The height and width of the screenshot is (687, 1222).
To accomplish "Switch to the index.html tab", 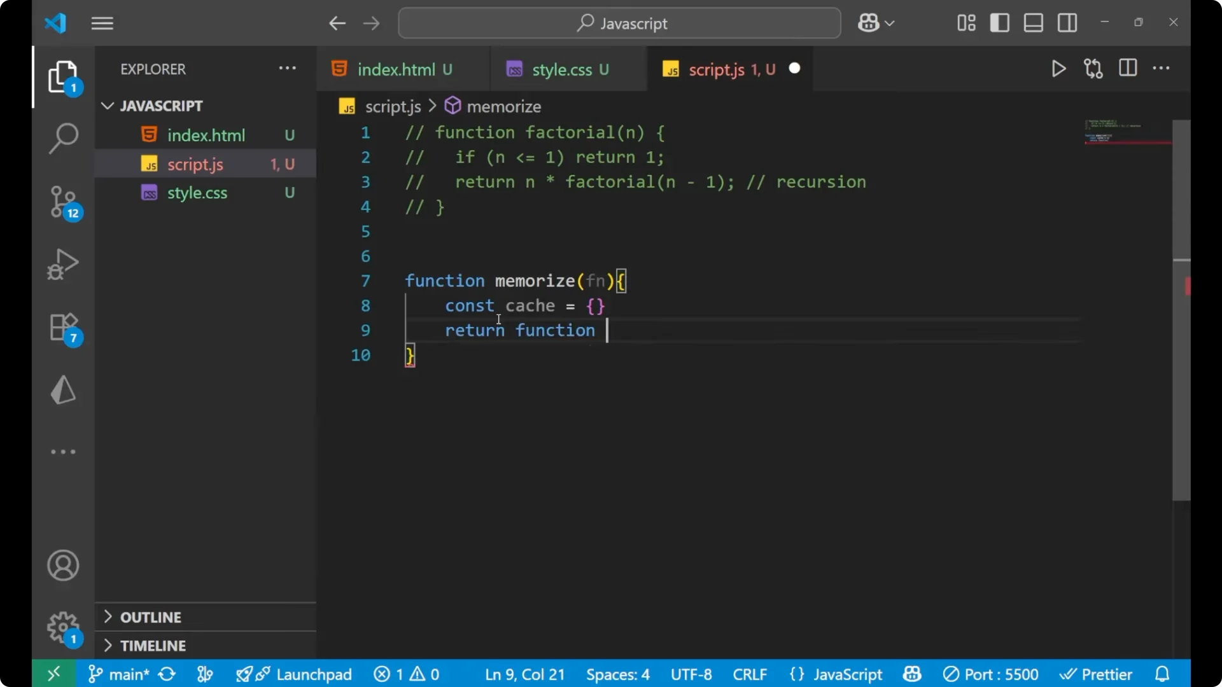I will point(398,69).
